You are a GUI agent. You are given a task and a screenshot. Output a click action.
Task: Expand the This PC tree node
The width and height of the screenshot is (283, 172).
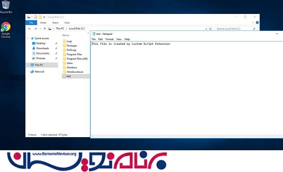[28, 65]
